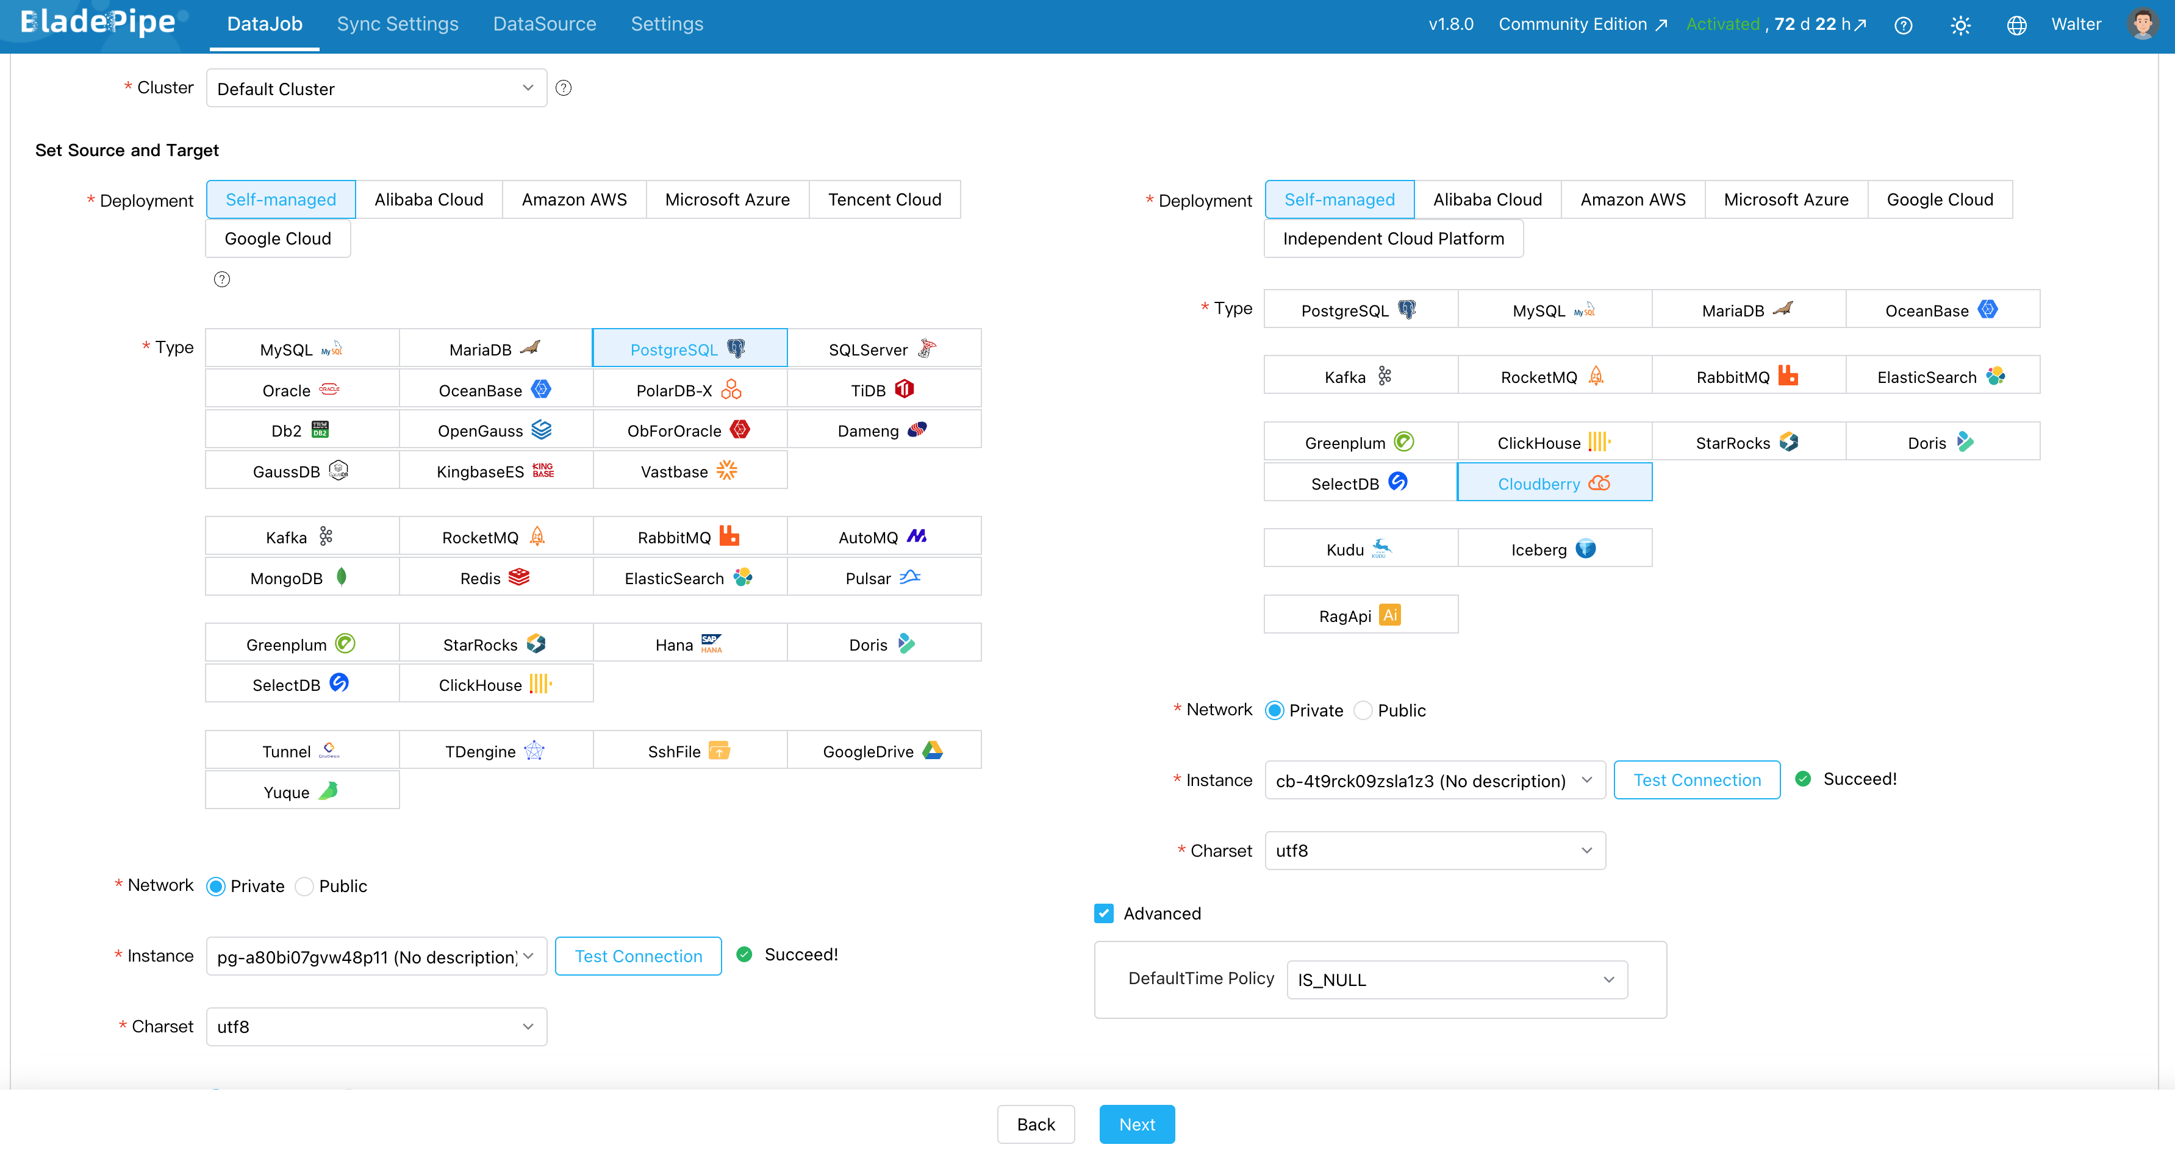The width and height of the screenshot is (2175, 1150).
Task: Select Vastbase as source type
Action: coord(690,470)
